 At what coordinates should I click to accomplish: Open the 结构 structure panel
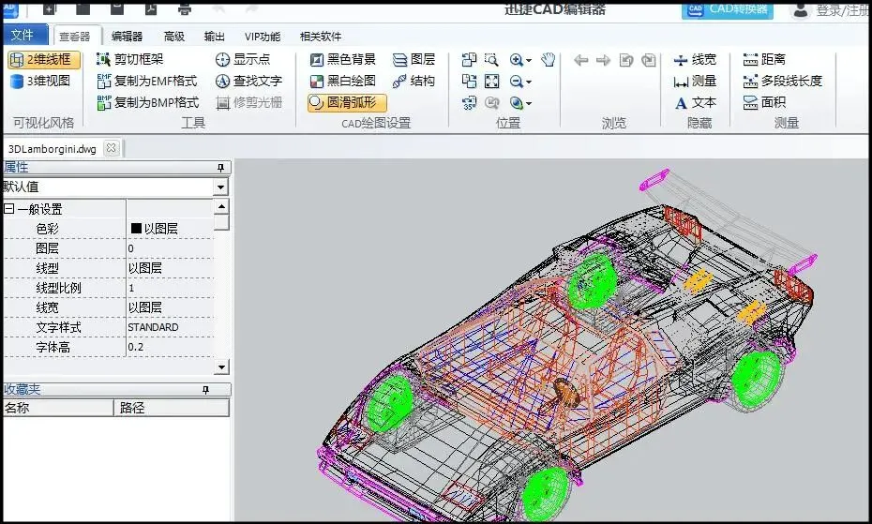point(413,81)
